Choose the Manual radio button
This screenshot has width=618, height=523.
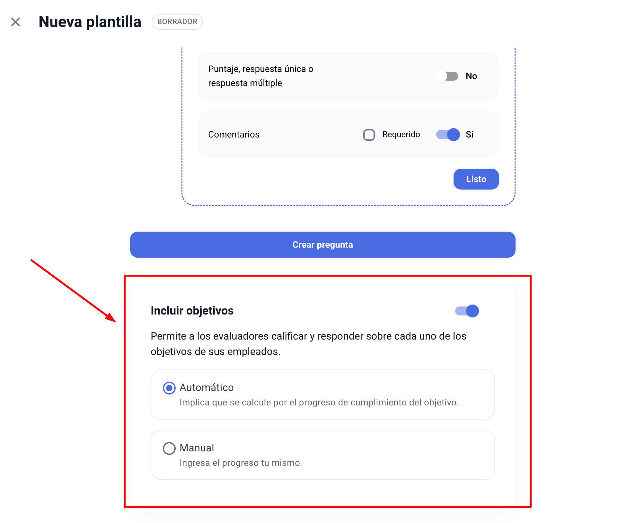click(169, 448)
